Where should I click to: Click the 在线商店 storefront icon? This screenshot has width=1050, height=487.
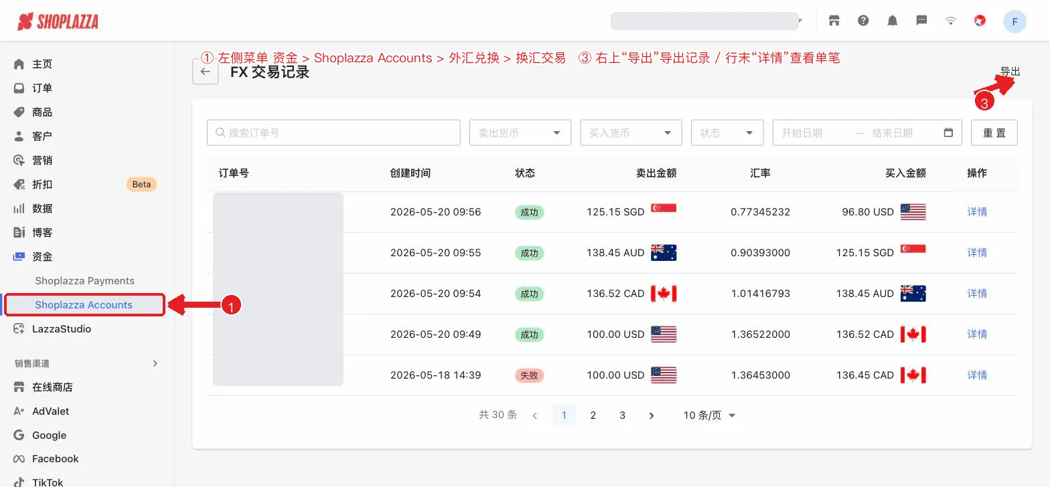[19, 387]
